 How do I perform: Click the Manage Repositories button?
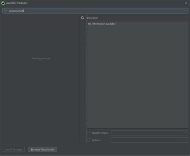[x=42, y=150]
